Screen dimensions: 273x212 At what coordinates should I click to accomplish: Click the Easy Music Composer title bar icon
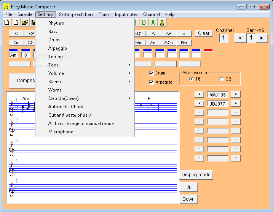[x=6, y=6]
